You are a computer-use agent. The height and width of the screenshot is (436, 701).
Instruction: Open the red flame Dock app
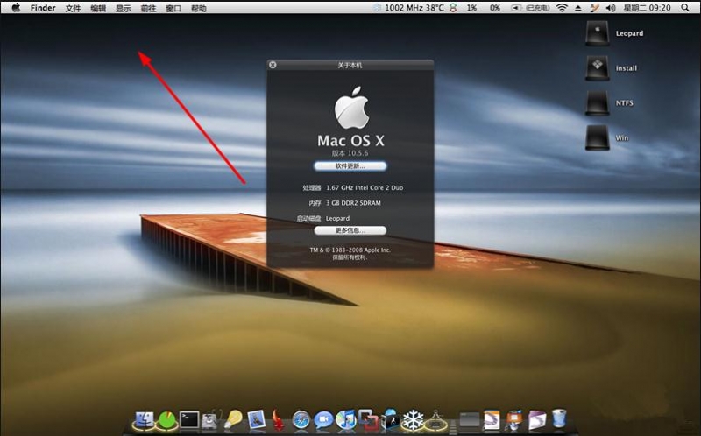click(x=278, y=421)
